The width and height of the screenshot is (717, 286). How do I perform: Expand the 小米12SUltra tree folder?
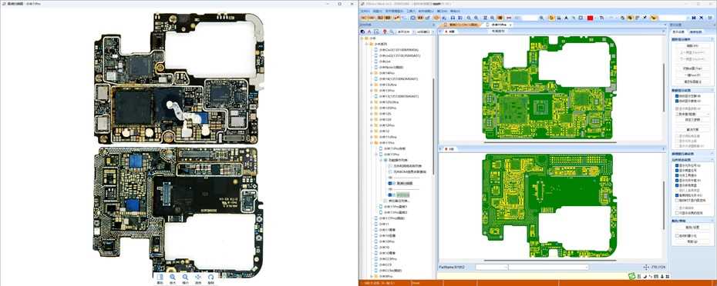tap(372, 102)
